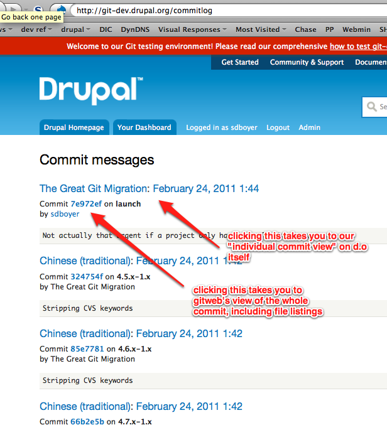Switch to the Your Dashboard tab
Image resolution: width=387 pixels, height=425 pixels.
tap(144, 127)
